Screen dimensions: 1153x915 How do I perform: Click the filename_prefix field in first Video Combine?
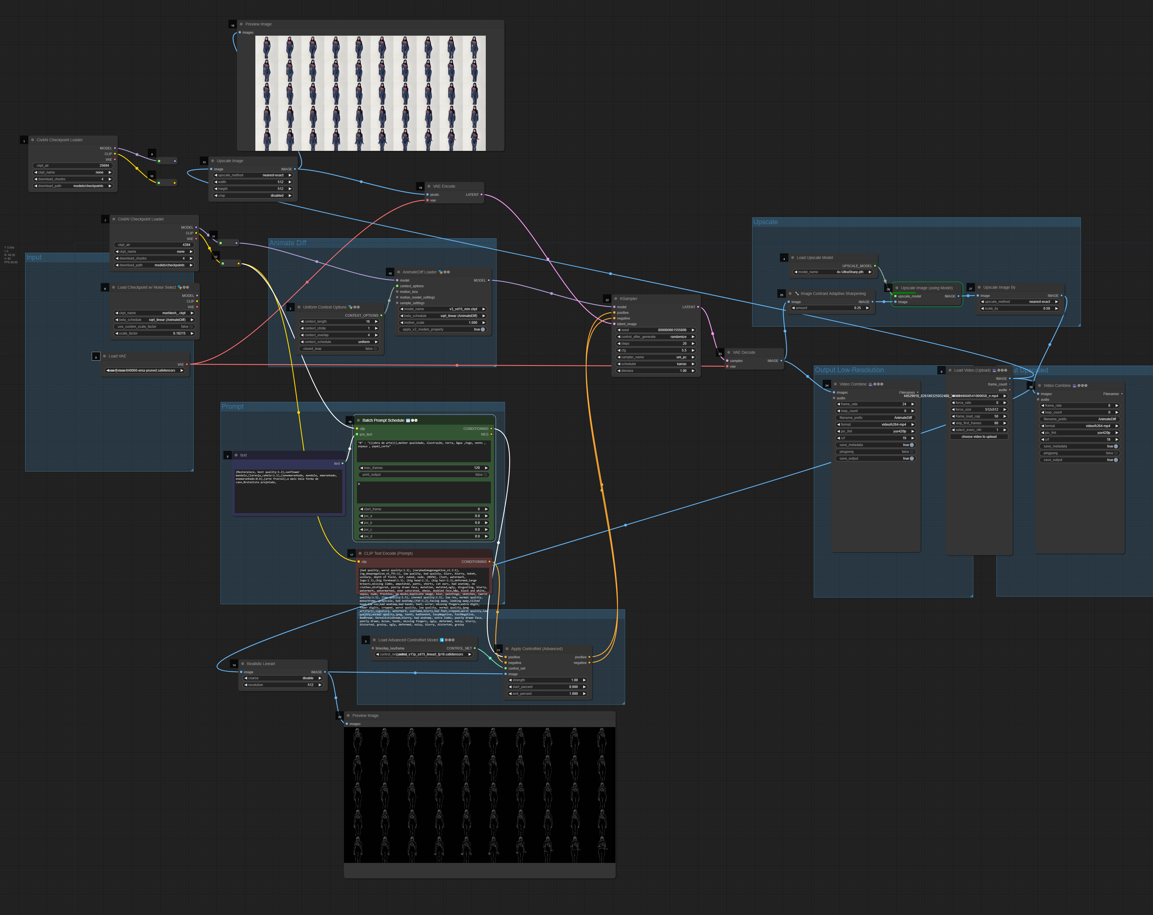pyautogui.click(x=876, y=418)
